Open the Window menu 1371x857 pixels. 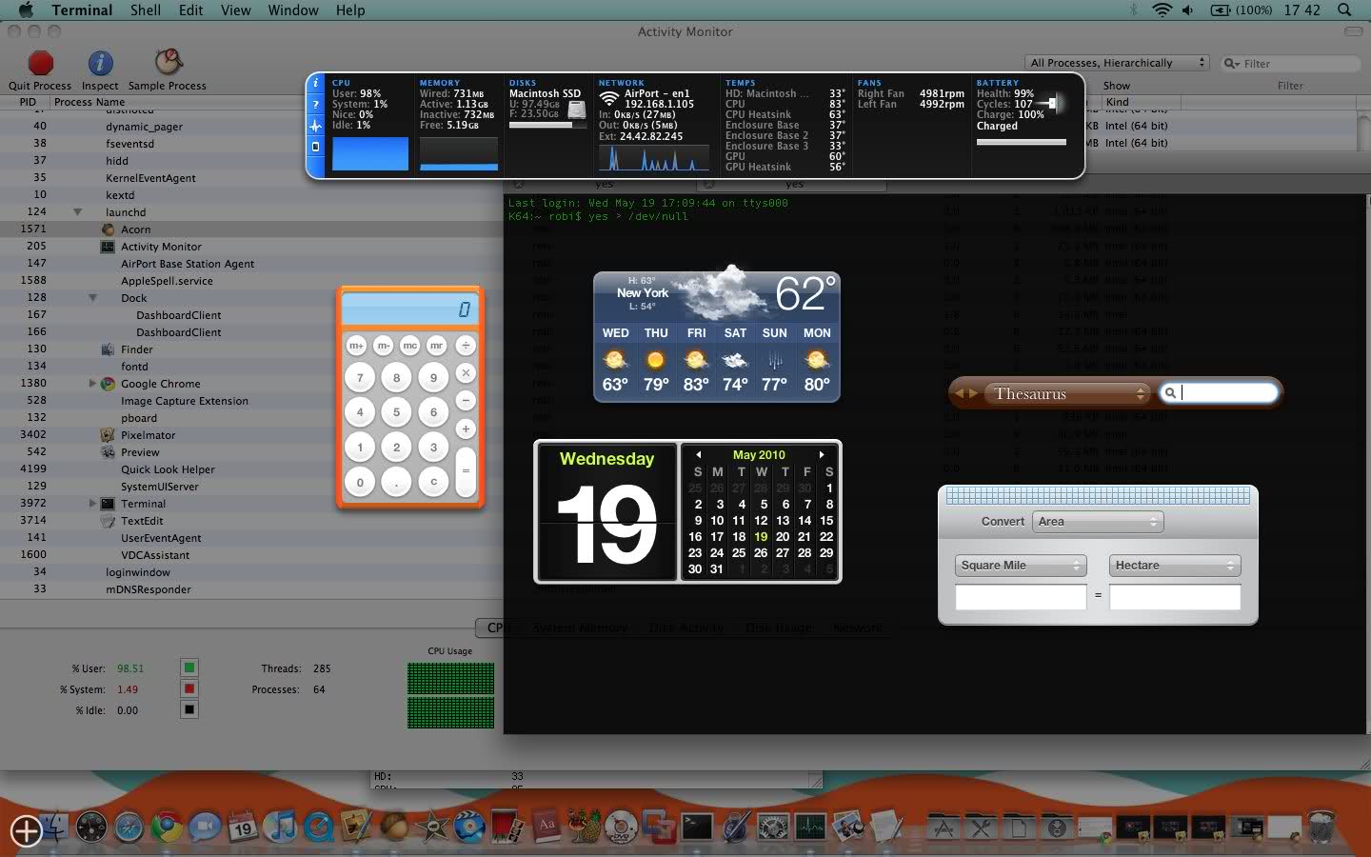293,10
